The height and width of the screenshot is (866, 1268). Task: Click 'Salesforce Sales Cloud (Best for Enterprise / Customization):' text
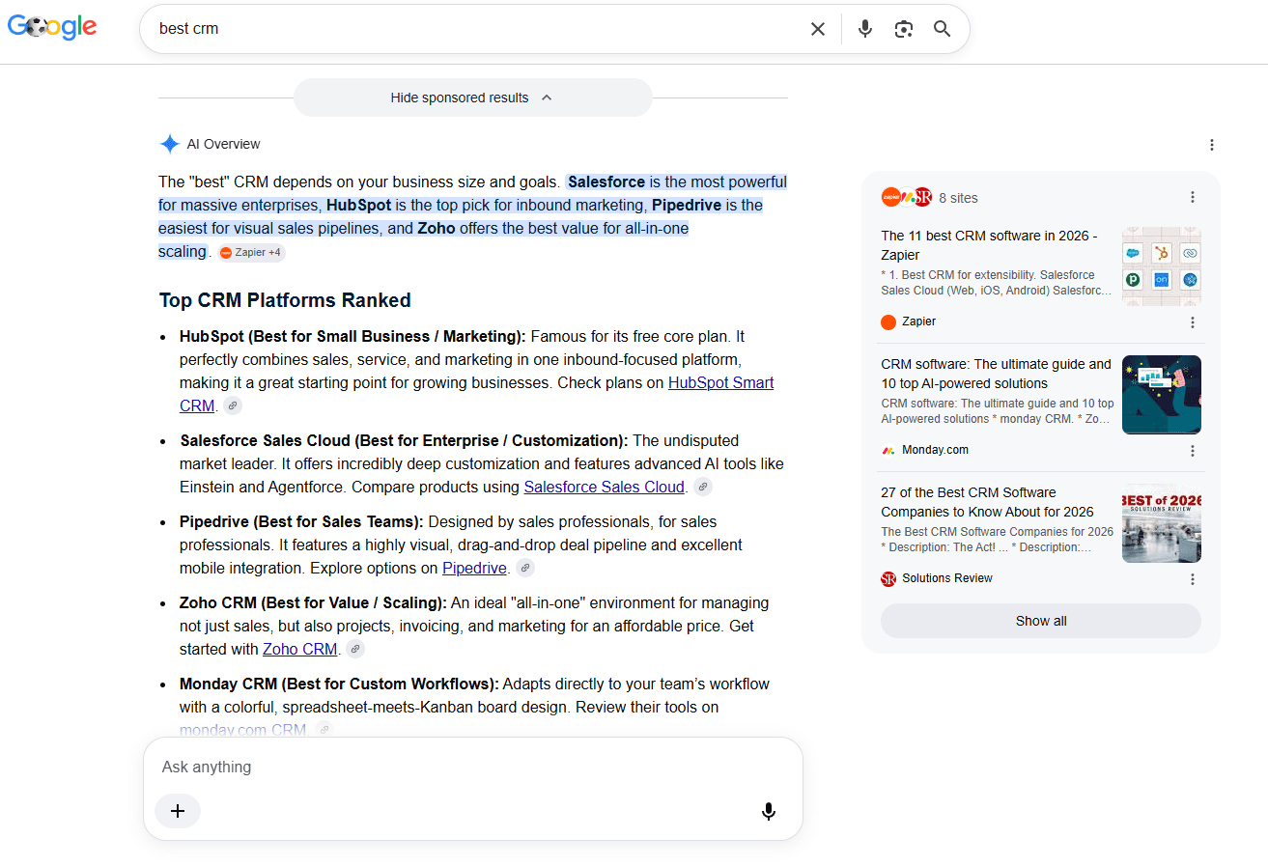point(404,440)
